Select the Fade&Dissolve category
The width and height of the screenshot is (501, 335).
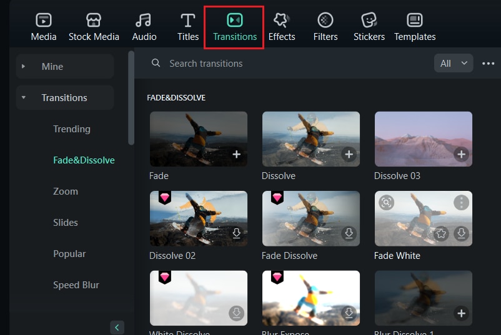(x=84, y=160)
